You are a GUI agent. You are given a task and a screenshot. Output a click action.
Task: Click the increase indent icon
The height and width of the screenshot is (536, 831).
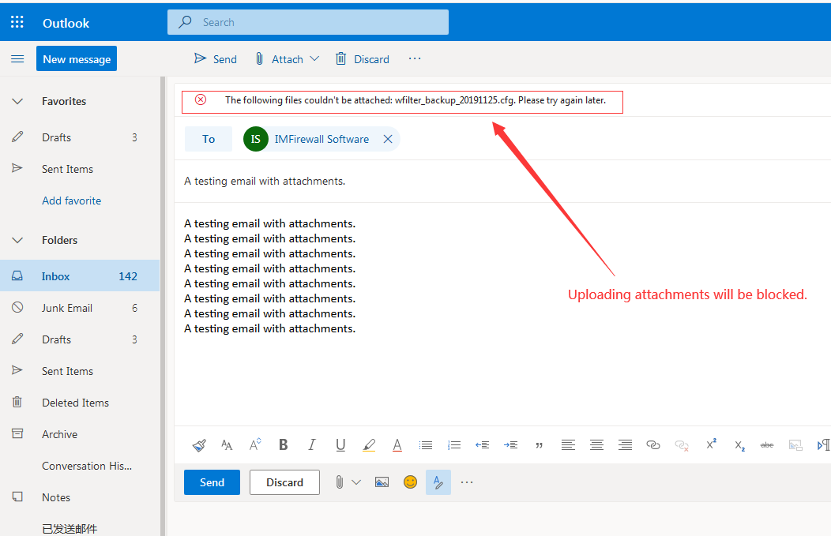coord(511,445)
